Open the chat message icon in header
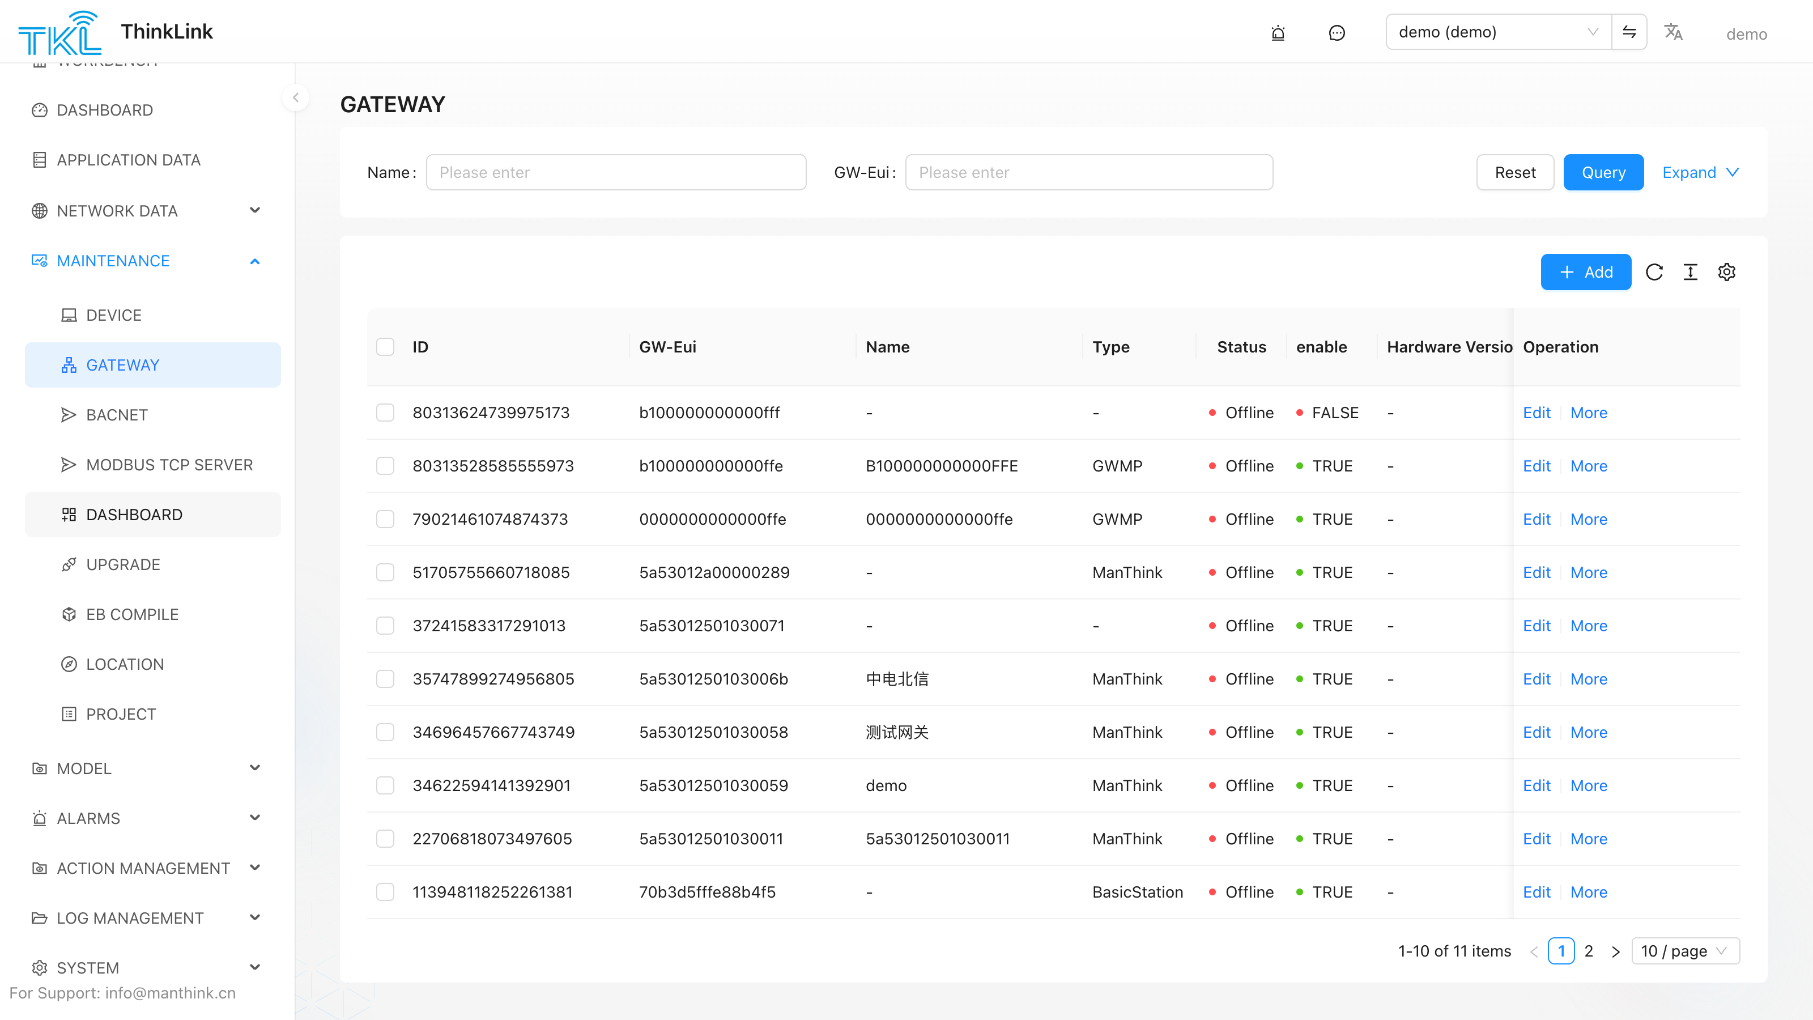The width and height of the screenshot is (1813, 1020). (1337, 32)
